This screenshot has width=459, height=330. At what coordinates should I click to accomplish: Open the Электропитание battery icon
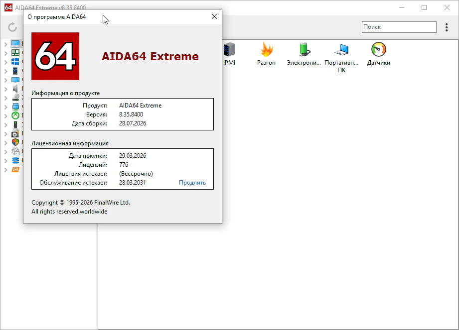(x=304, y=49)
